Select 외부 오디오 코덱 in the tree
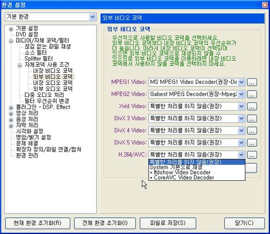Image resolution: width=270 pixels, height=234 pixels. pyautogui.click(x=53, y=89)
